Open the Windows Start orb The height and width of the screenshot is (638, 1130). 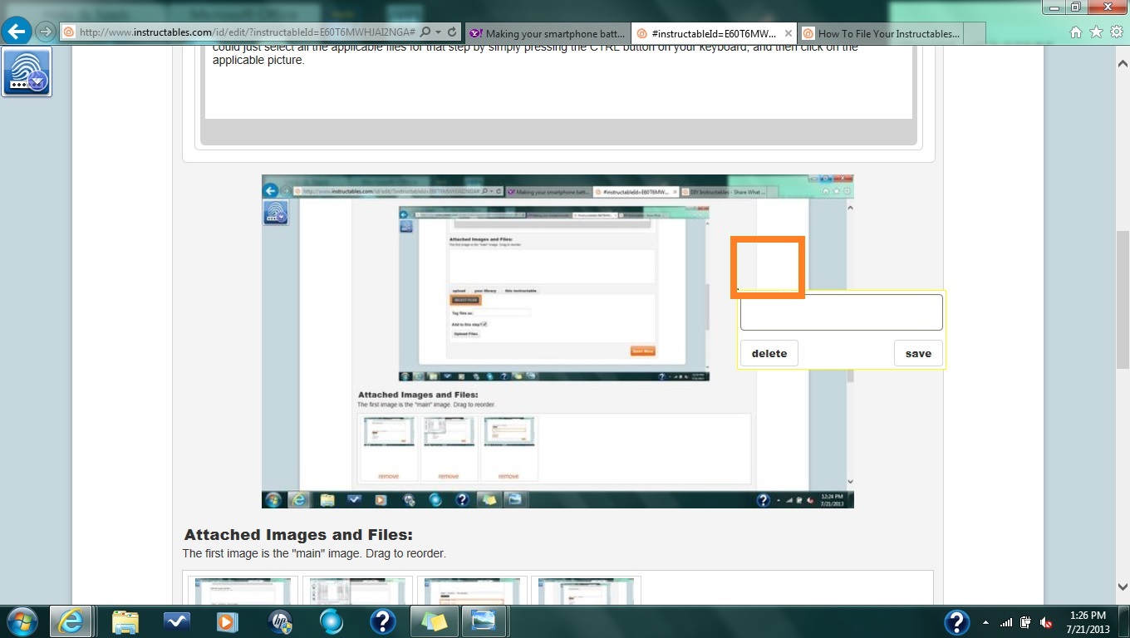(22, 621)
